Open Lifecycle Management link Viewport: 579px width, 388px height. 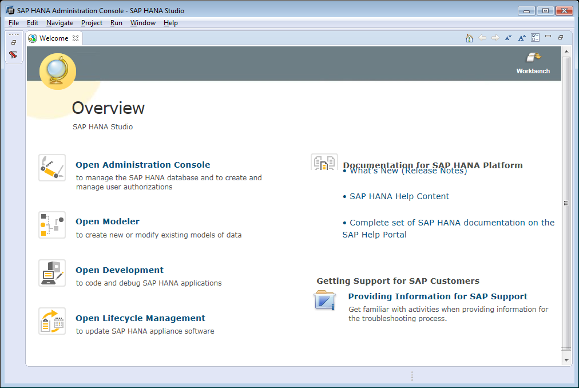(140, 318)
